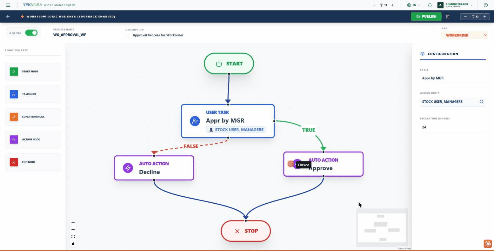Click the Process Name WO_APPROVAL_WF field
The height and width of the screenshot is (251, 494).
[x=70, y=35]
